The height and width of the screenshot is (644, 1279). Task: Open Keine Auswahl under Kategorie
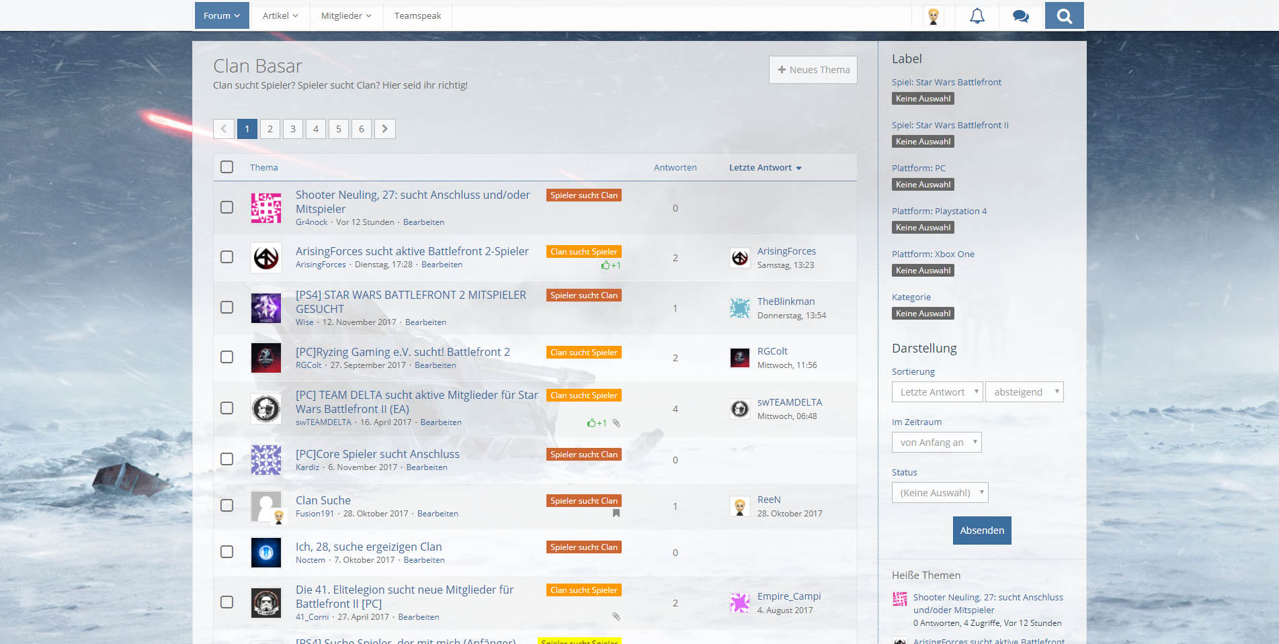tap(923, 314)
